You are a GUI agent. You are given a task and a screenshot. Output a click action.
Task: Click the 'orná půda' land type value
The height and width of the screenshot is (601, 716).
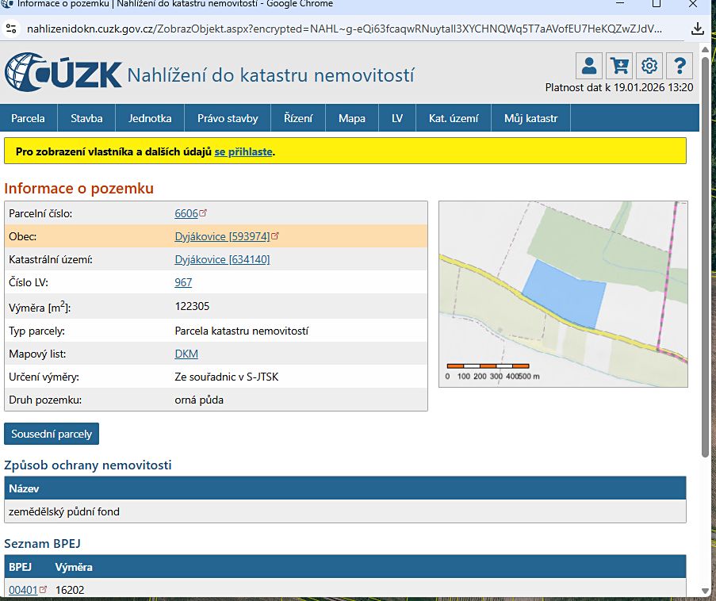(x=199, y=400)
